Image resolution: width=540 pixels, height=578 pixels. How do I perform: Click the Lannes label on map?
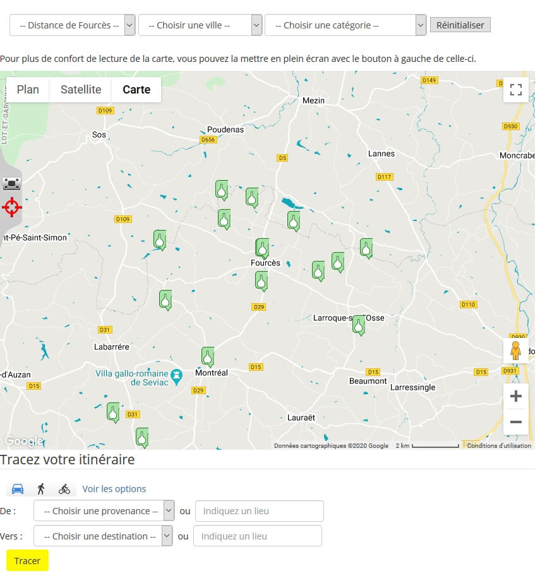coord(381,154)
